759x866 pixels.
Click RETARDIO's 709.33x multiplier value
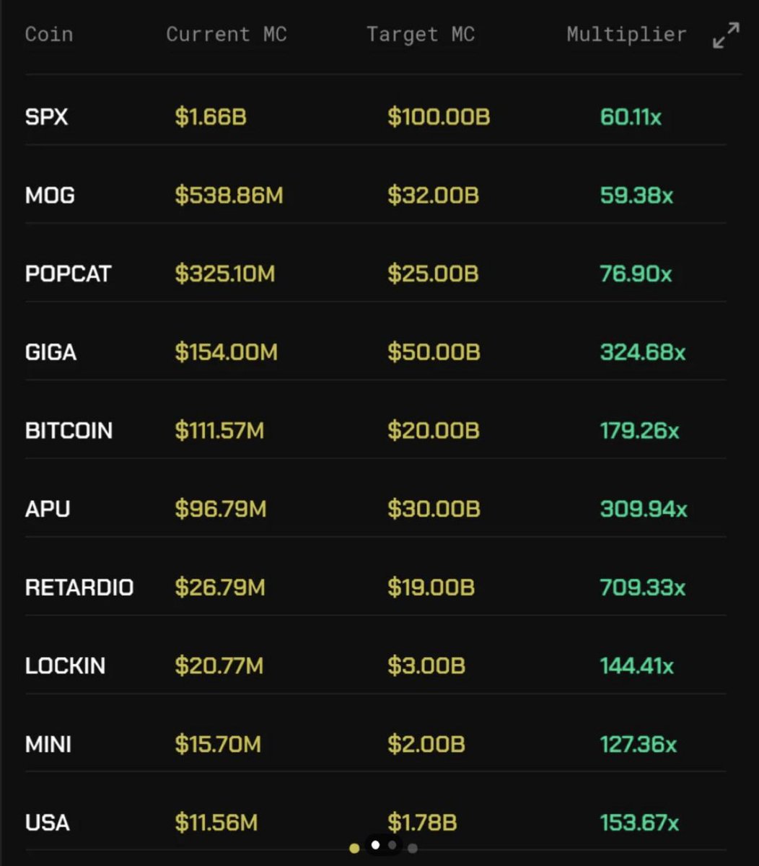[x=643, y=587]
